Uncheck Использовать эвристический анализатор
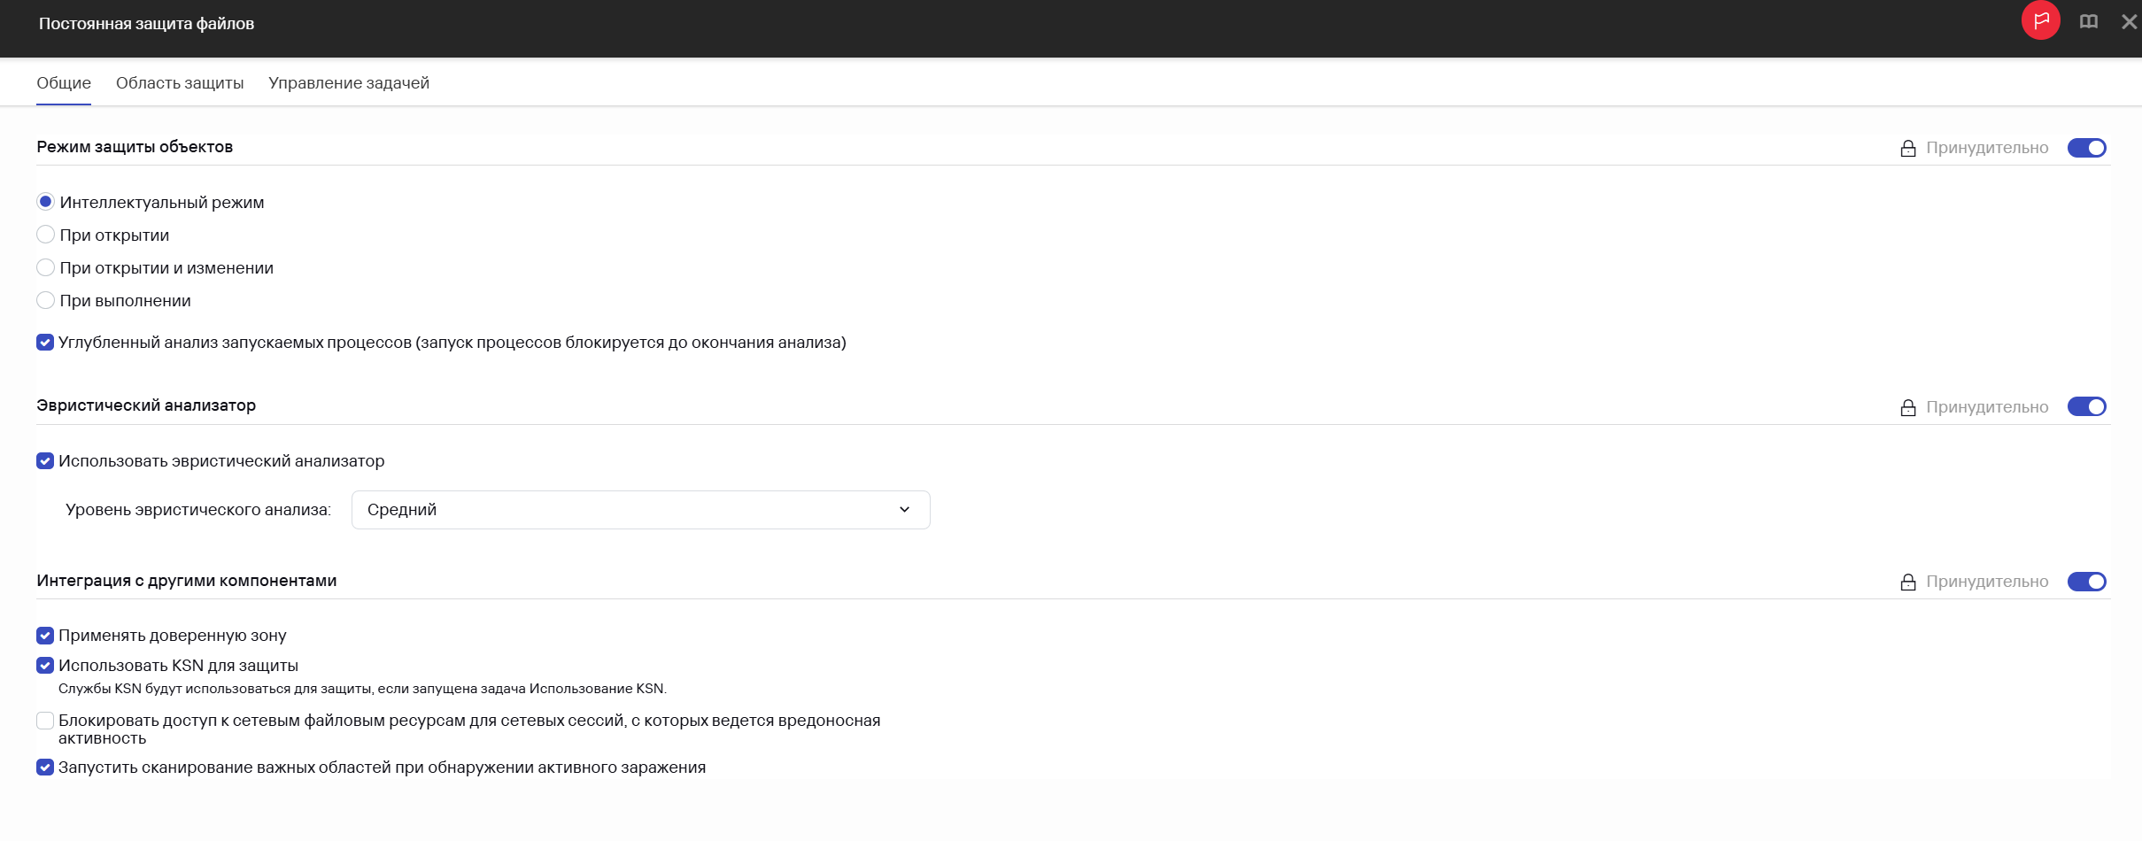2142x841 pixels. point(45,461)
